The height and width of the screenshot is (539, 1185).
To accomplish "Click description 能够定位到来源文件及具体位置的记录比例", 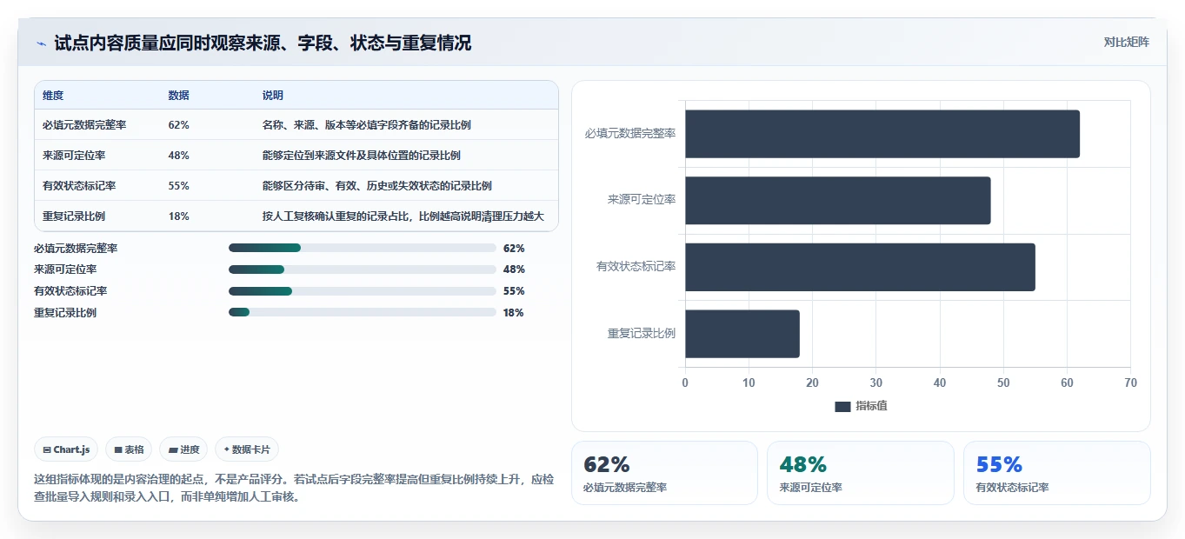I will pyautogui.click(x=362, y=156).
